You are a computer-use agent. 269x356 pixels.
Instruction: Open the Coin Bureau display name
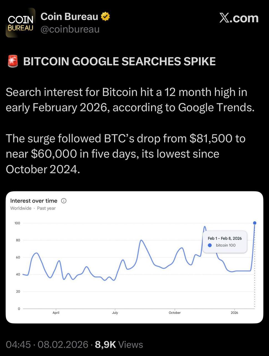[x=69, y=17]
